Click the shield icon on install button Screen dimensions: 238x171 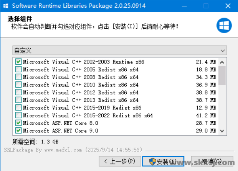coord(152,161)
